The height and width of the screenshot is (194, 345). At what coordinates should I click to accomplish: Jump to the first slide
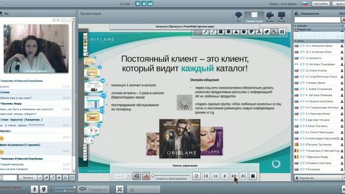pos(206,176)
